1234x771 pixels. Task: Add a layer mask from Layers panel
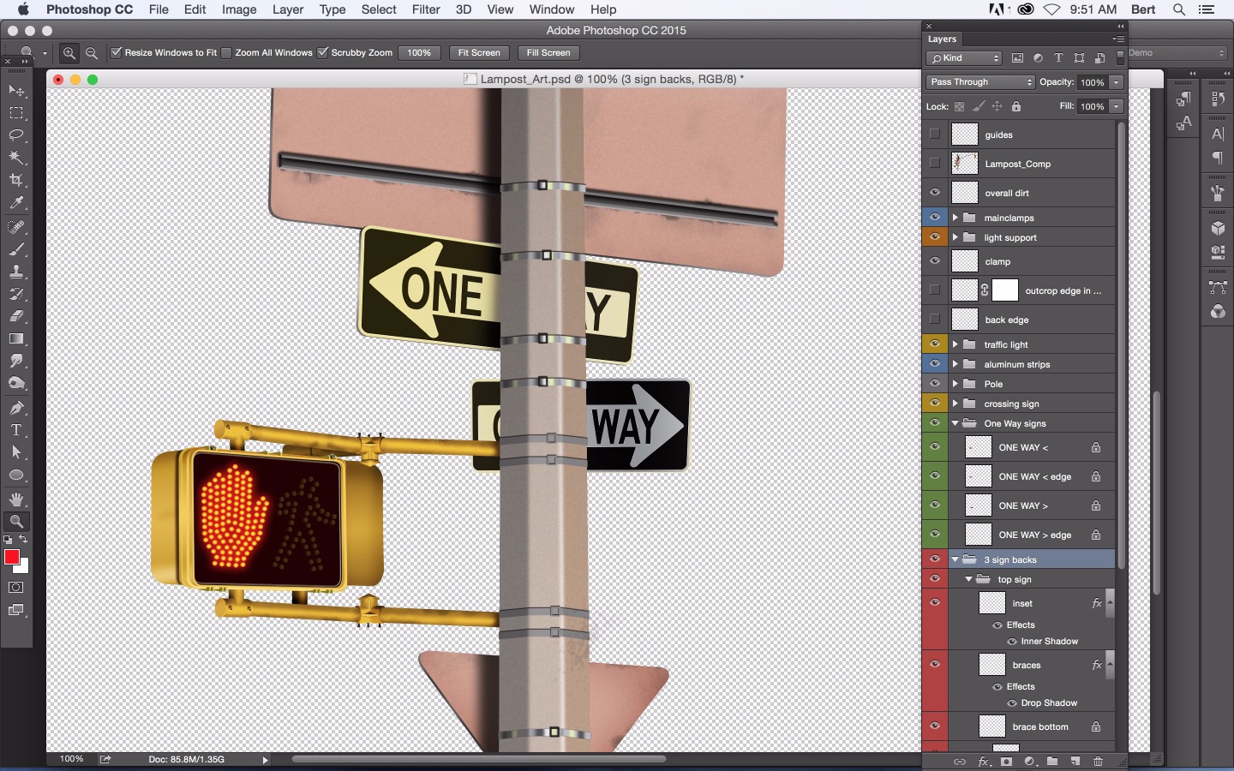pos(1007,762)
